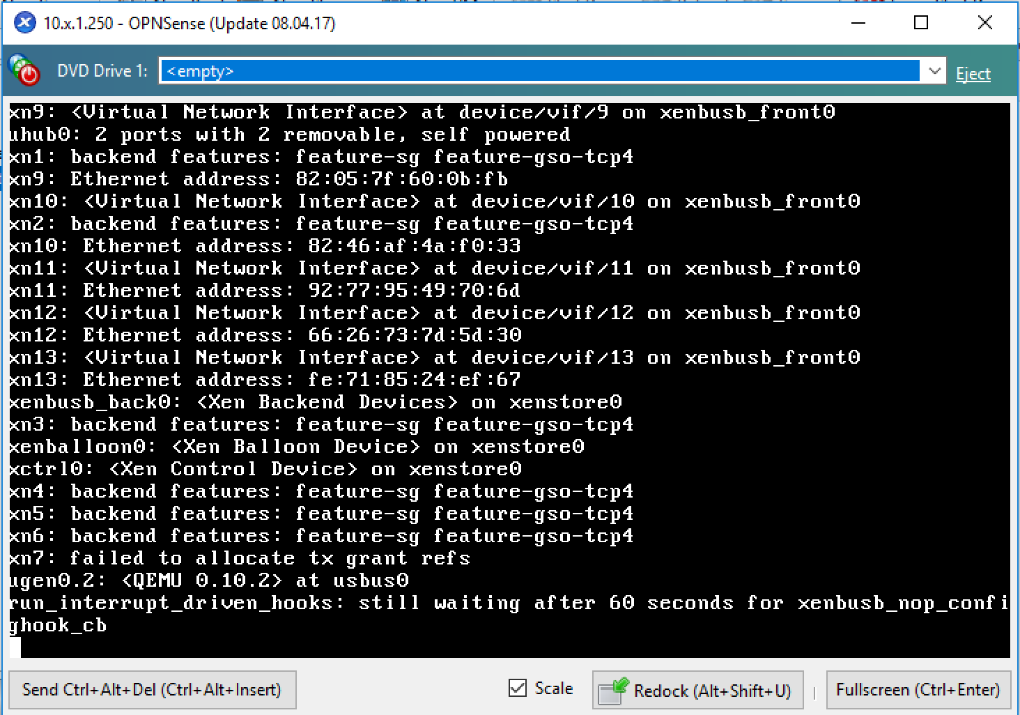Minimize the OPNSense console window

click(858, 23)
